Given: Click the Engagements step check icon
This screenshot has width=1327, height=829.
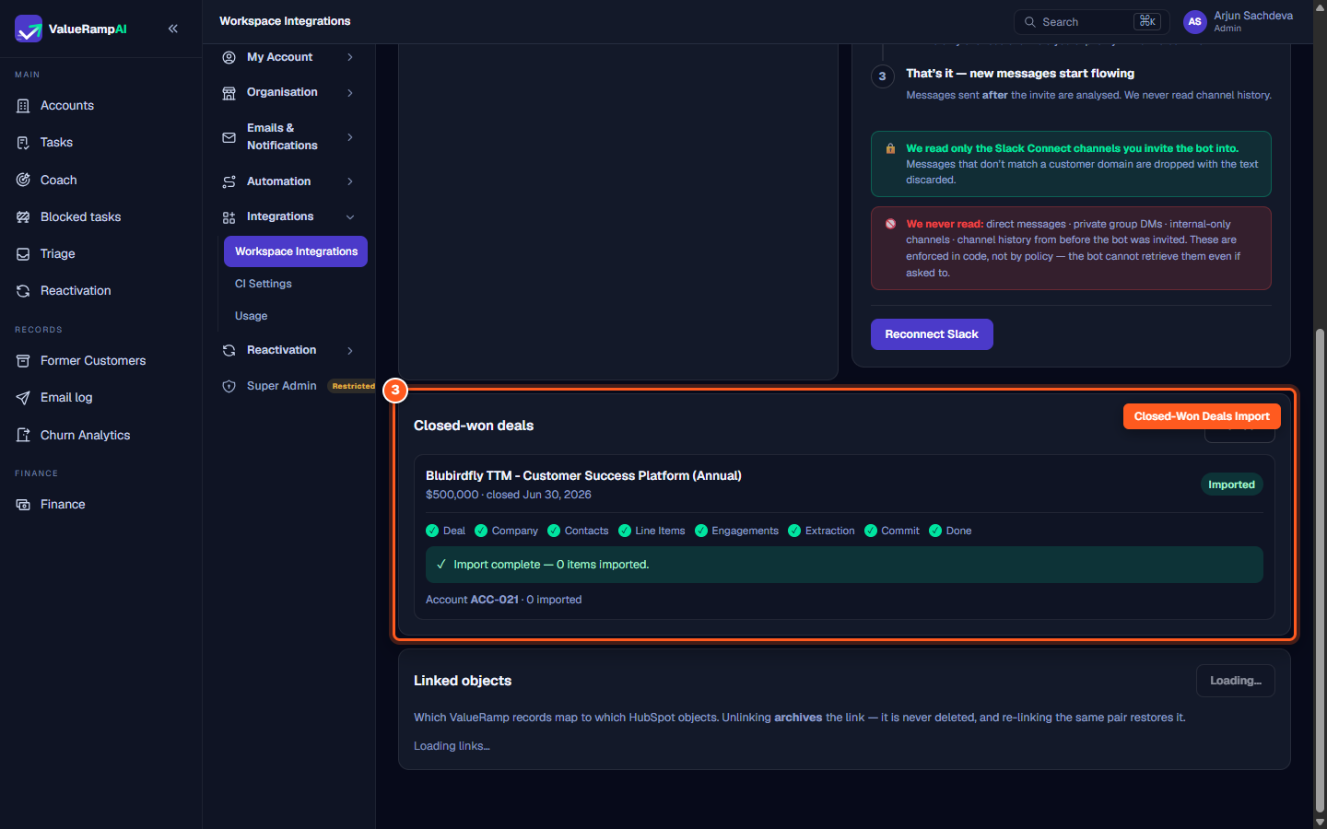Looking at the screenshot, I should pyautogui.click(x=701, y=531).
